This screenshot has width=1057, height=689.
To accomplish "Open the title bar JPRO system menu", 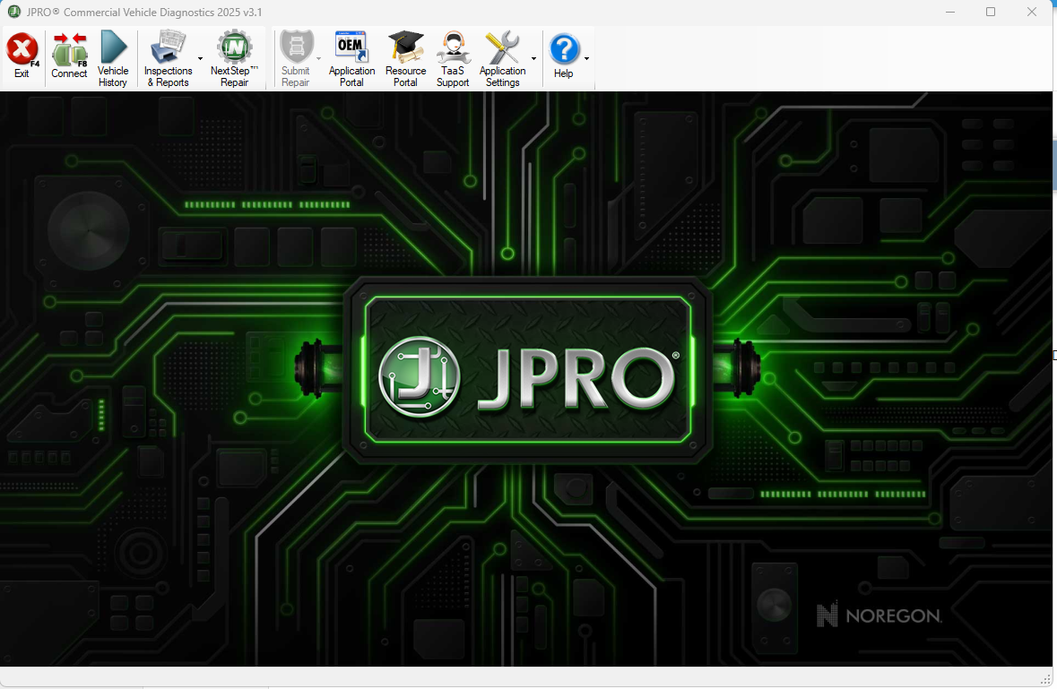I will [13, 12].
